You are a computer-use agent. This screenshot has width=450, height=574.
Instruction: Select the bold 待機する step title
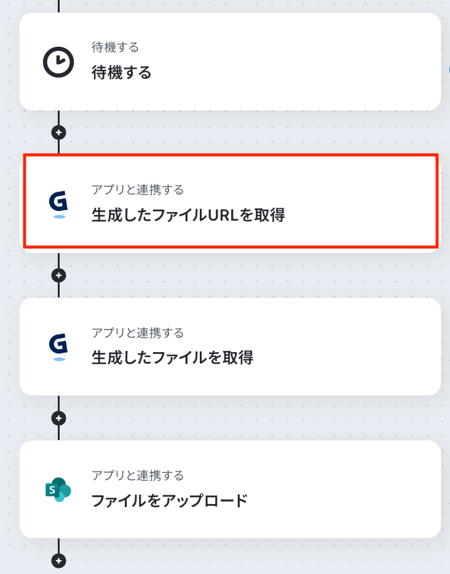coord(121,73)
